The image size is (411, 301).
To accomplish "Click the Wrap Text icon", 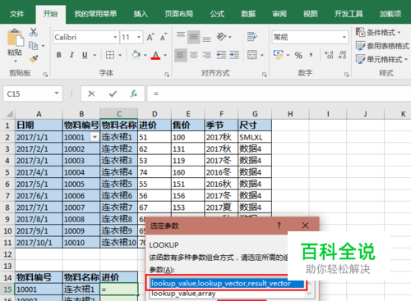I will pyautogui.click(x=252, y=36).
